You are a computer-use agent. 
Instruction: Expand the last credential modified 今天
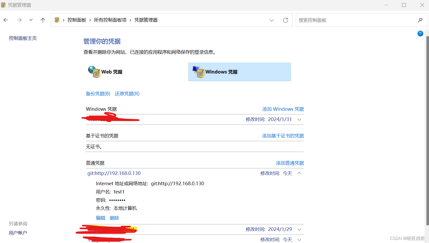coord(299,240)
